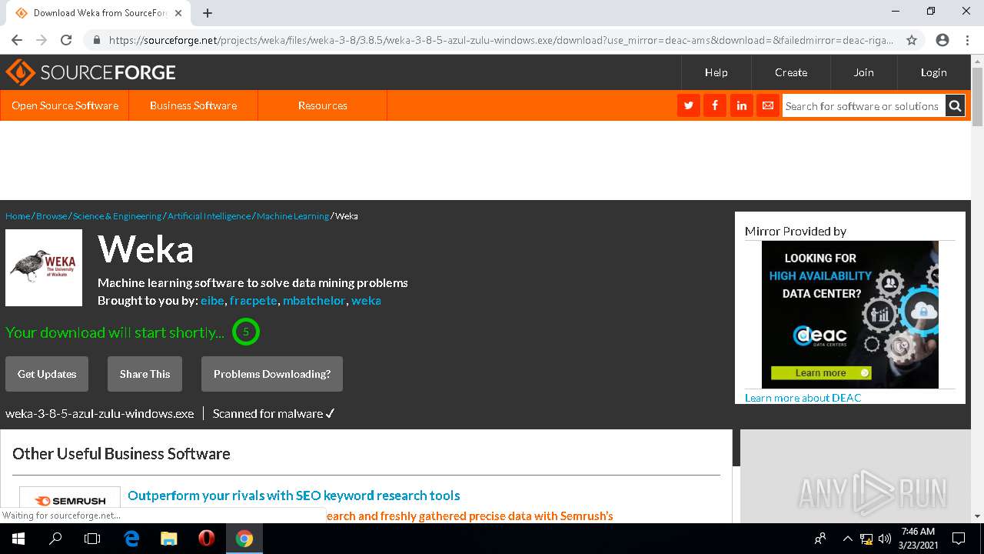The height and width of the screenshot is (554, 984).
Task: Show hidden system tray icons
Action: click(847, 539)
